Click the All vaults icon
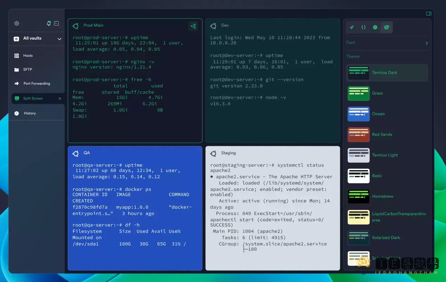This screenshot has width=446, height=282. 16,39
